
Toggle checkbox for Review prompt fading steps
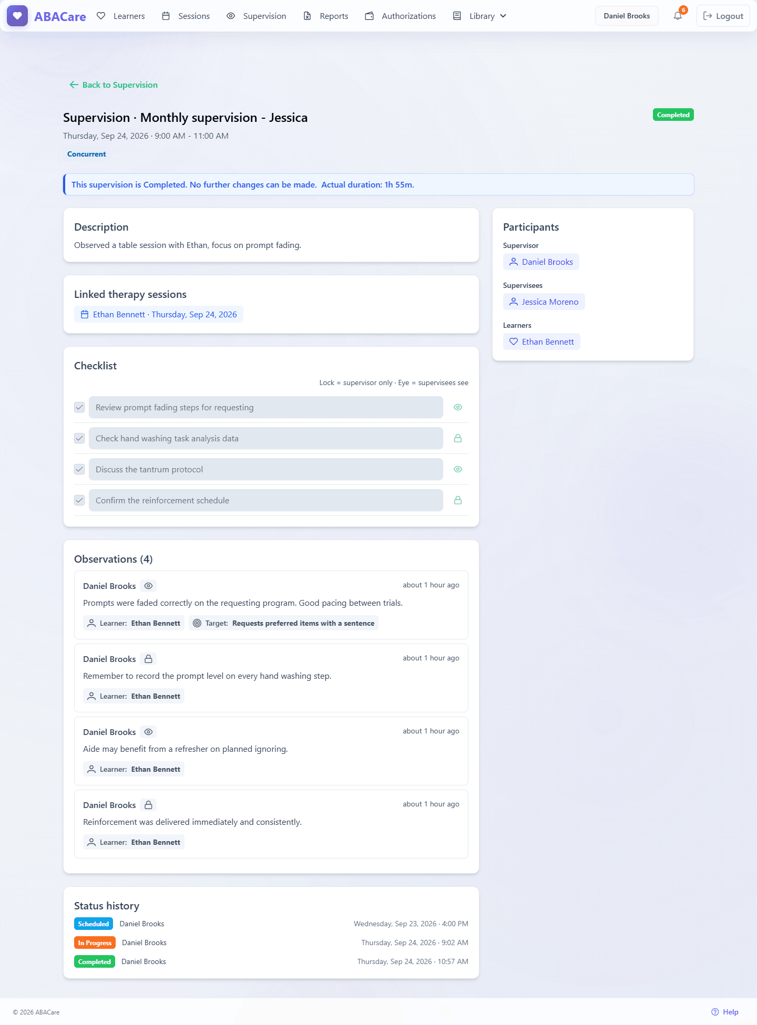pos(79,407)
